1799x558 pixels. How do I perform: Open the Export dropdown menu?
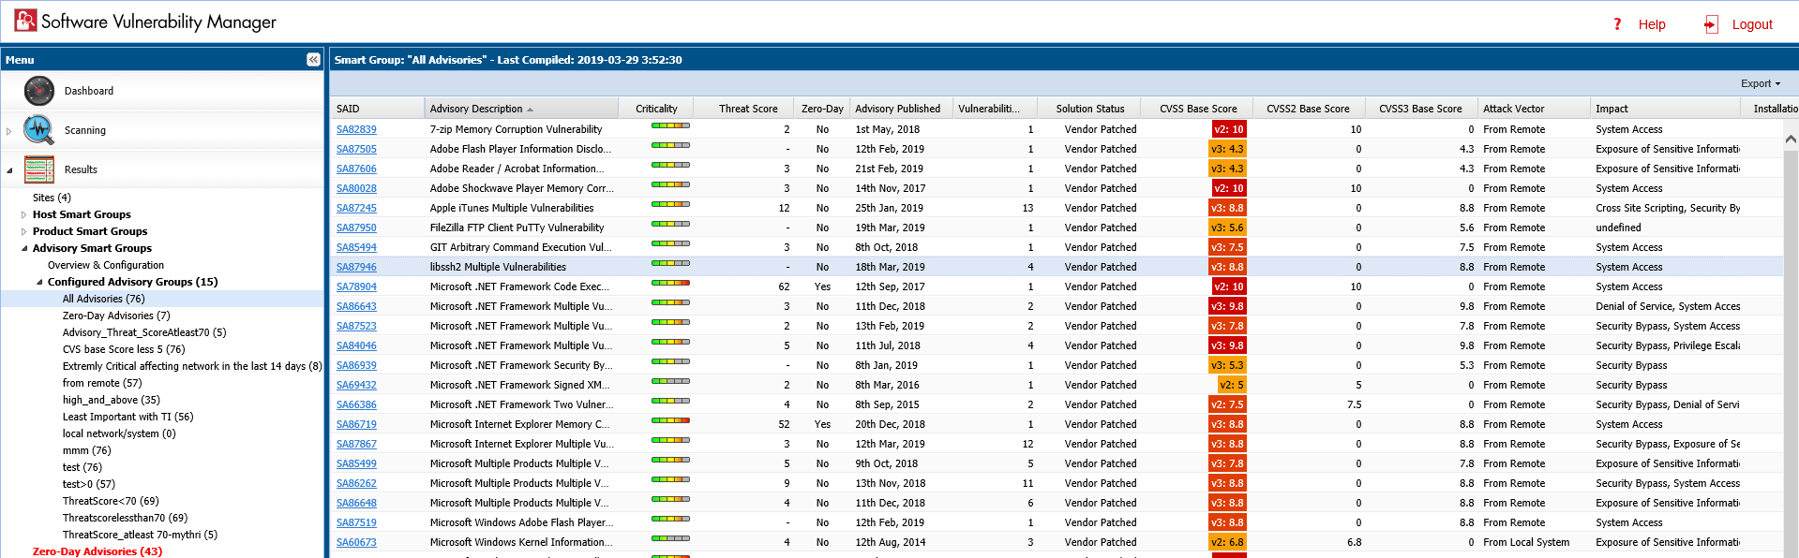point(1760,83)
